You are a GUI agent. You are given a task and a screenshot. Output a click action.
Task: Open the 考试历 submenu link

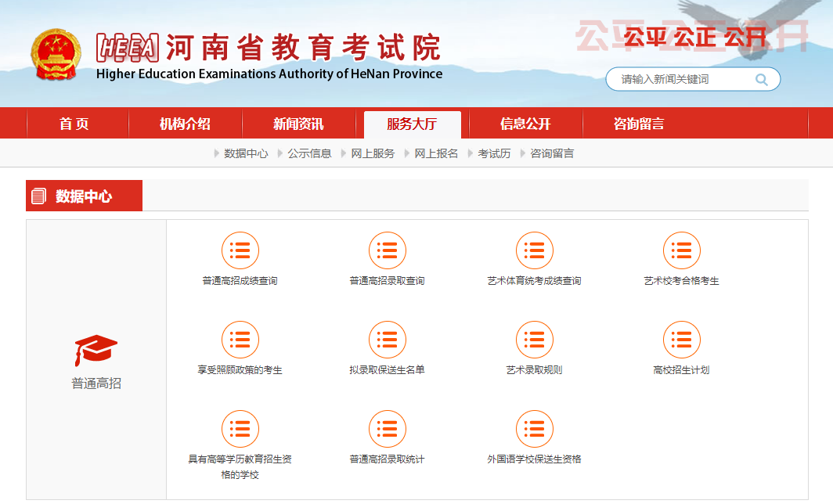point(494,153)
